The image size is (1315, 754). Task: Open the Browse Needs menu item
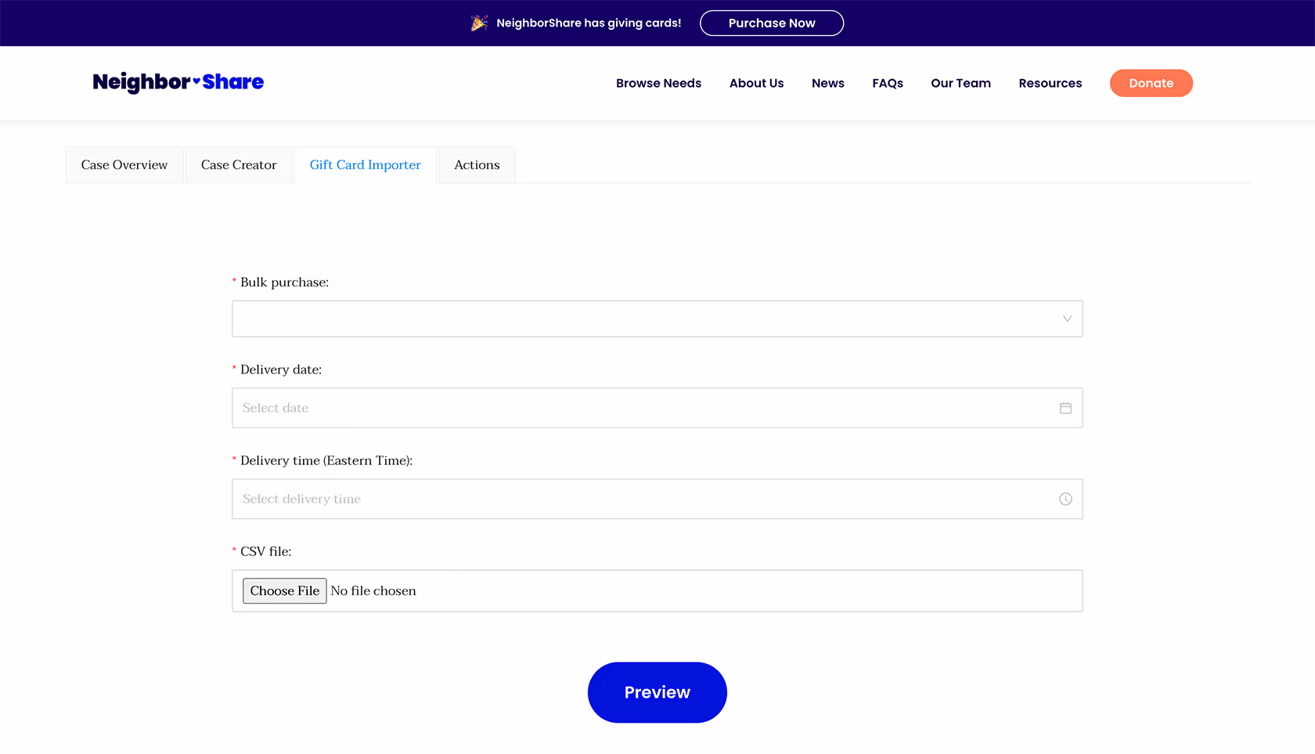(x=658, y=83)
